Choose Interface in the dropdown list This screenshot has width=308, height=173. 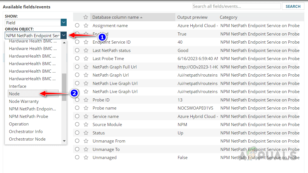pyautogui.click(x=18, y=86)
